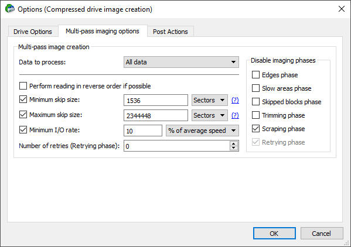This screenshot has width=351, height=247.
Task: Open the Data to process dropdown
Action: pyautogui.click(x=181, y=62)
